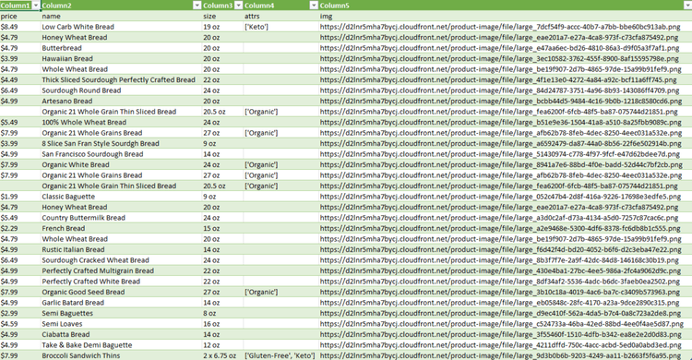Screen dimensions: 692x360
Task: Click the image URL in the Butterbread row
Action: [499, 48]
